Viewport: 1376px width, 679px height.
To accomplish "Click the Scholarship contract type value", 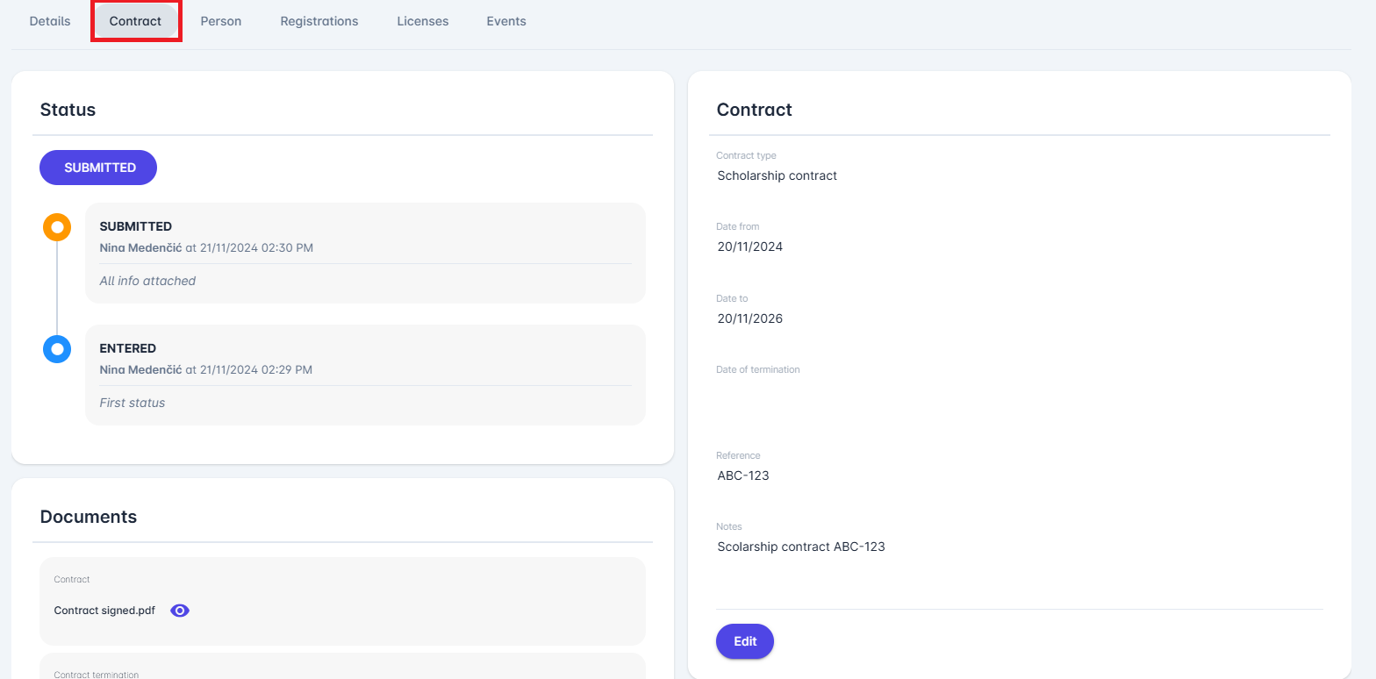I will pyautogui.click(x=777, y=175).
